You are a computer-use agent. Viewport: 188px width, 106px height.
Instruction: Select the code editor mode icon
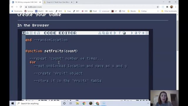23,33
